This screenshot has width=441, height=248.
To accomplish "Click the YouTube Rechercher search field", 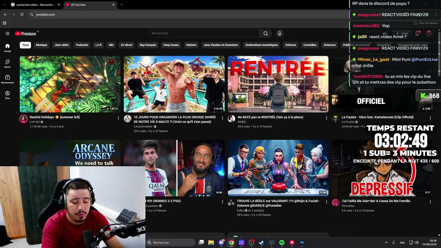I will tap(204, 33).
